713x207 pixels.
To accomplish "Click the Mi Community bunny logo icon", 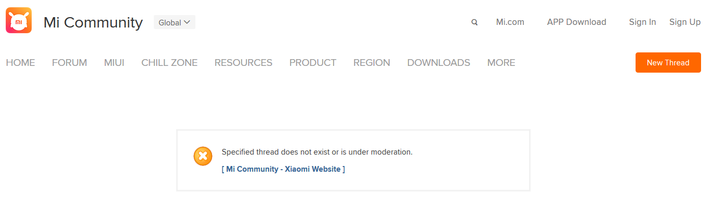I will (19, 21).
